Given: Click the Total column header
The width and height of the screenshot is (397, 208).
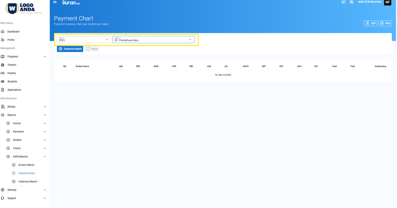Looking at the screenshot, I should pyautogui.click(x=334, y=66).
